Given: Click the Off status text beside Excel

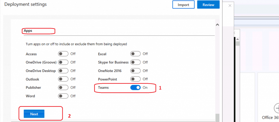Looking at the screenshot, I should tap(145, 54).
